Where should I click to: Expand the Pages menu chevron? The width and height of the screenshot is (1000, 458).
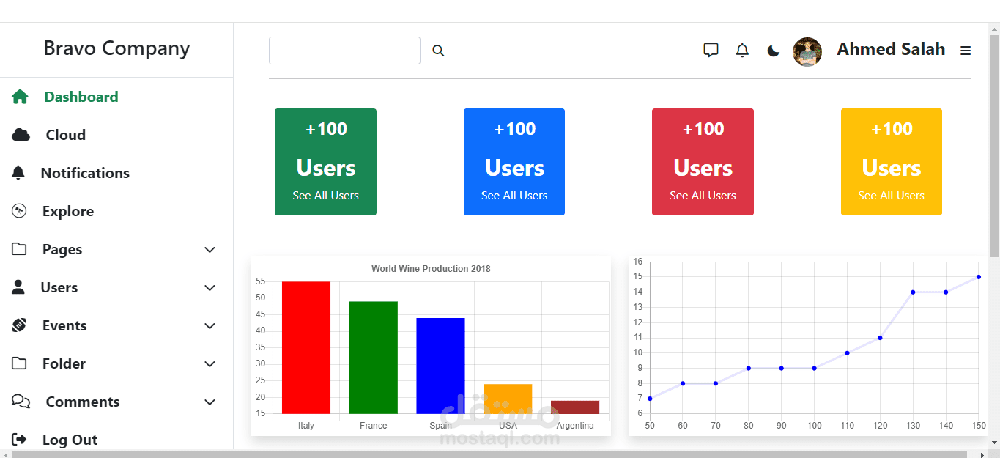210,250
